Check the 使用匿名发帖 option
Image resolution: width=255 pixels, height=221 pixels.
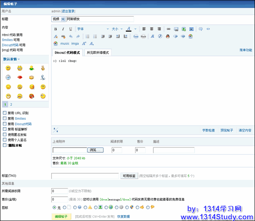tap(5, 134)
